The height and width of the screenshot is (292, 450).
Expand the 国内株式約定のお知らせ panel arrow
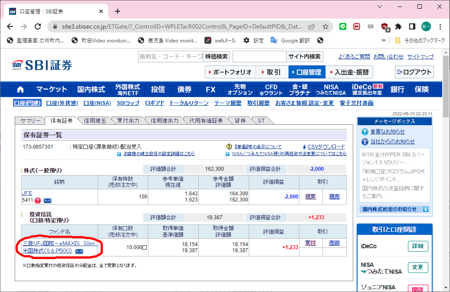pos(425,210)
